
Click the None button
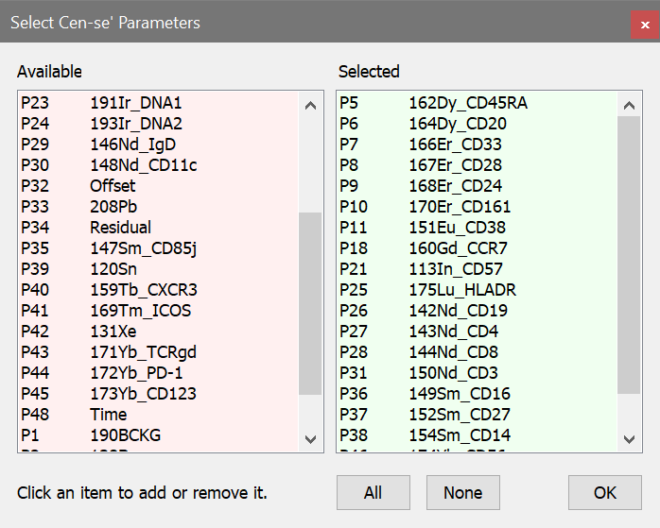pyautogui.click(x=462, y=492)
